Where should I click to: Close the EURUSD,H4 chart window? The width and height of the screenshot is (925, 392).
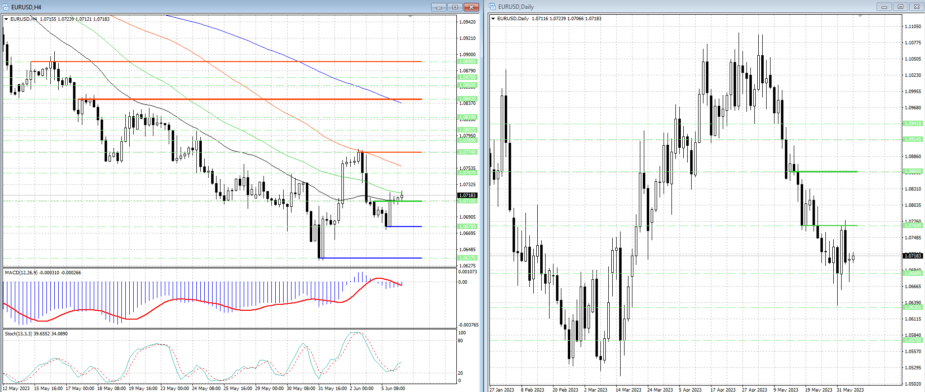point(471,7)
